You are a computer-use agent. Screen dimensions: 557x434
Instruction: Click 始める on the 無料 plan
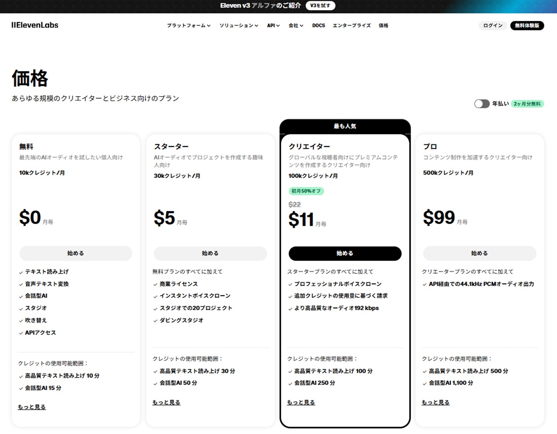76,253
